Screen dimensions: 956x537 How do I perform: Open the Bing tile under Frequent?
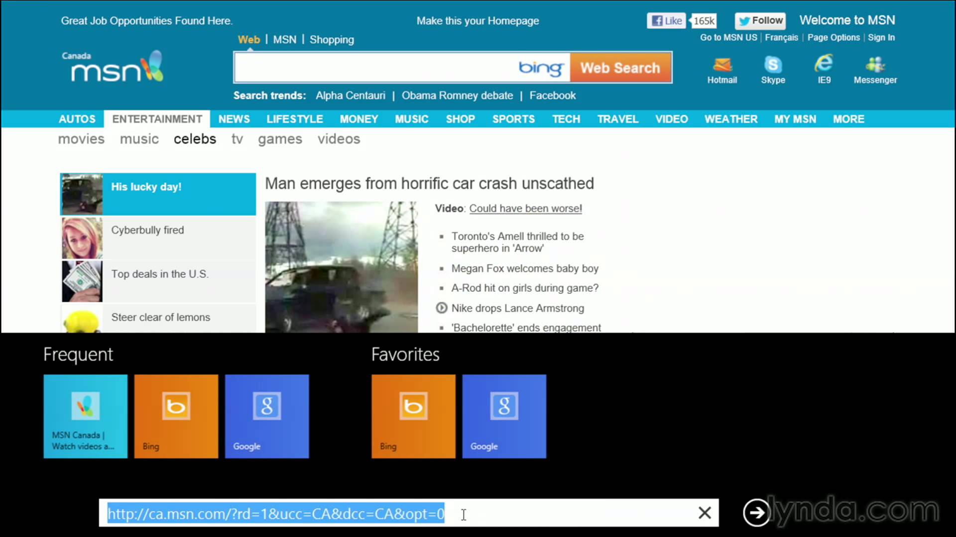pos(176,416)
